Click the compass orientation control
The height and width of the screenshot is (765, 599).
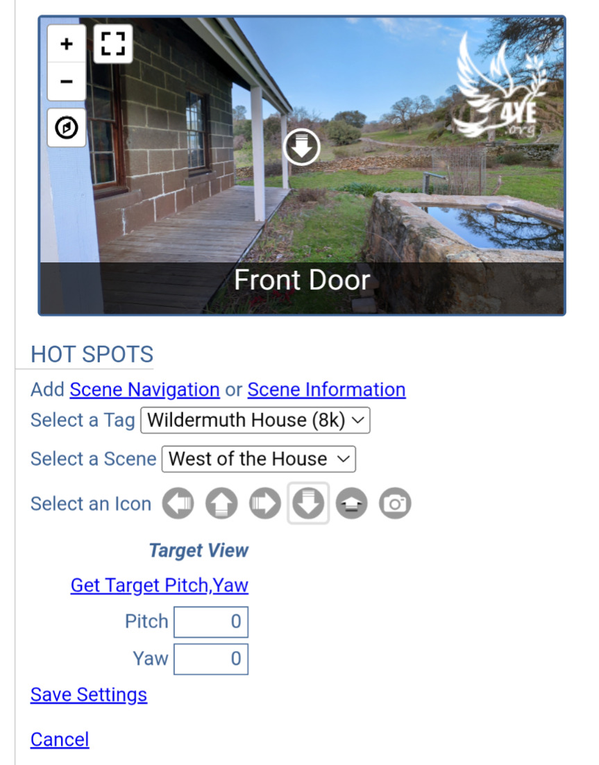pos(67,128)
